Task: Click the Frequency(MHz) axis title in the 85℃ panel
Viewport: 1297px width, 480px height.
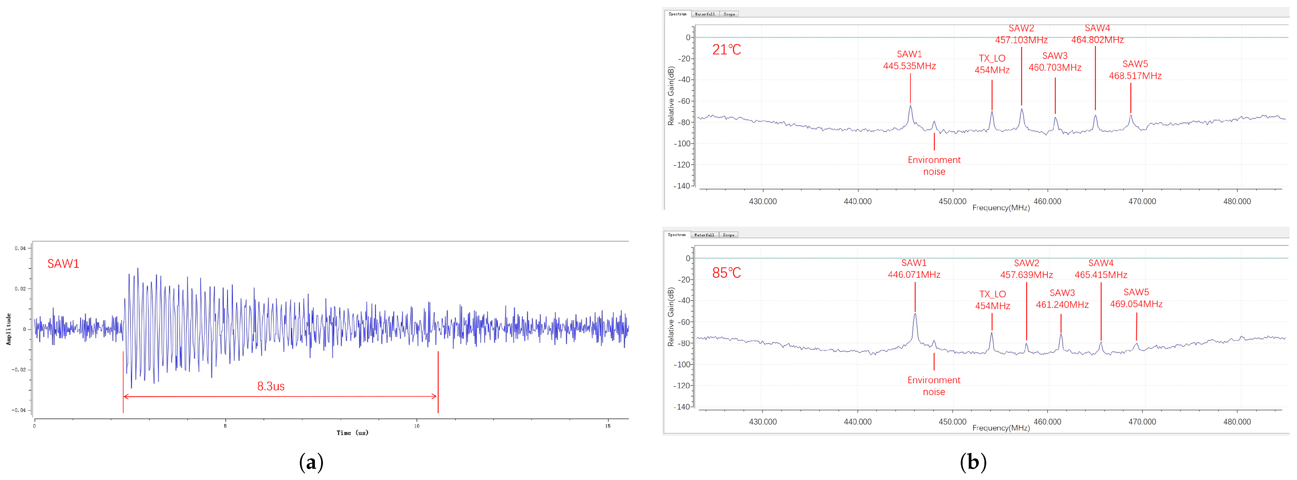Action: point(1001,428)
